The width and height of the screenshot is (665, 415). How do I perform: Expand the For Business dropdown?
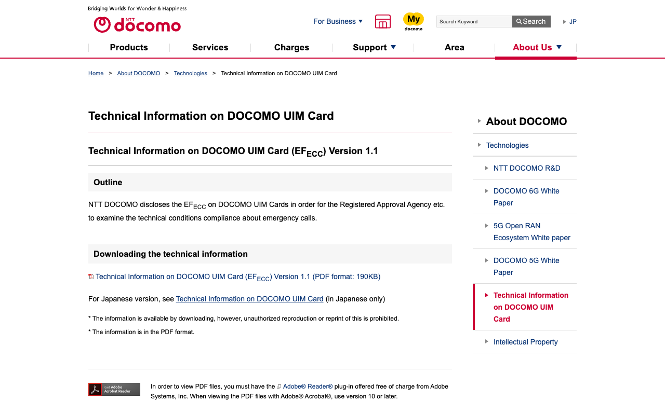pyautogui.click(x=338, y=21)
